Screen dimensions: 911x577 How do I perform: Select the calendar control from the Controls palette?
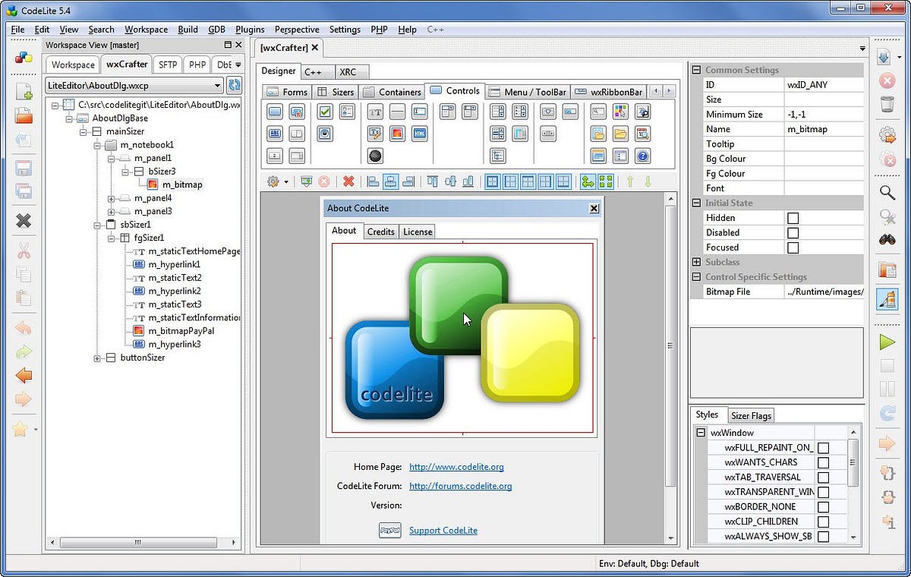598,157
